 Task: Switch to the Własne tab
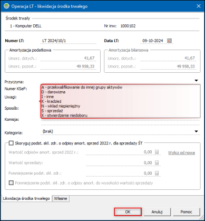pos(61,198)
